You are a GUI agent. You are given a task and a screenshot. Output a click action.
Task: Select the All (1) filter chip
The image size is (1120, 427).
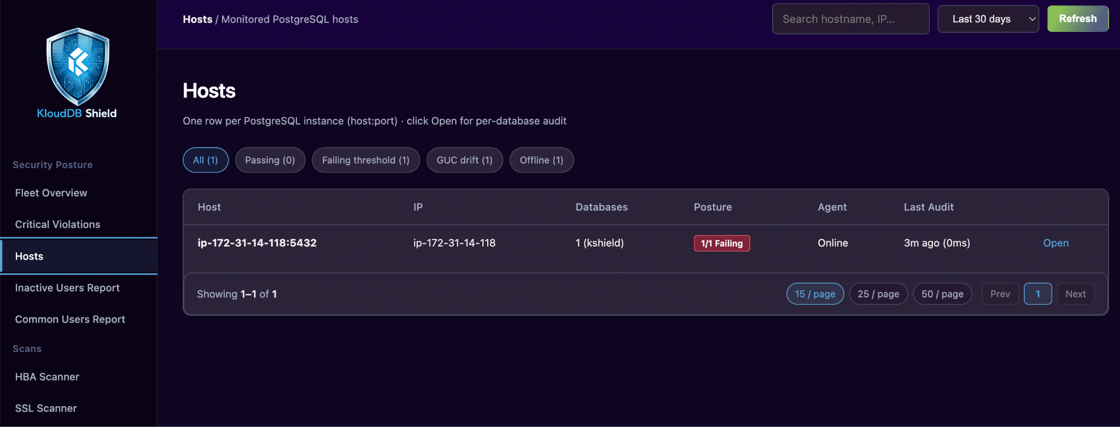pyautogui.click(x=206, y=160)
